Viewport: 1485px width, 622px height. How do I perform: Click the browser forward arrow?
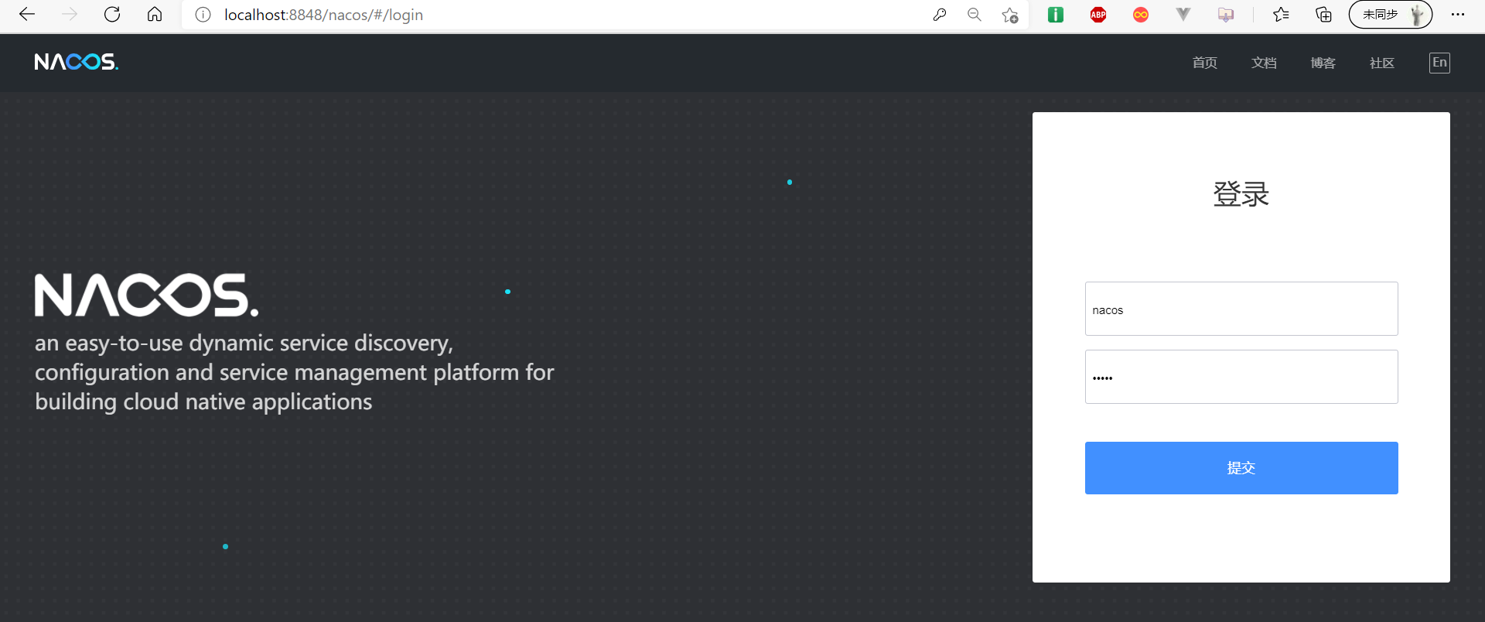(70, 15)
